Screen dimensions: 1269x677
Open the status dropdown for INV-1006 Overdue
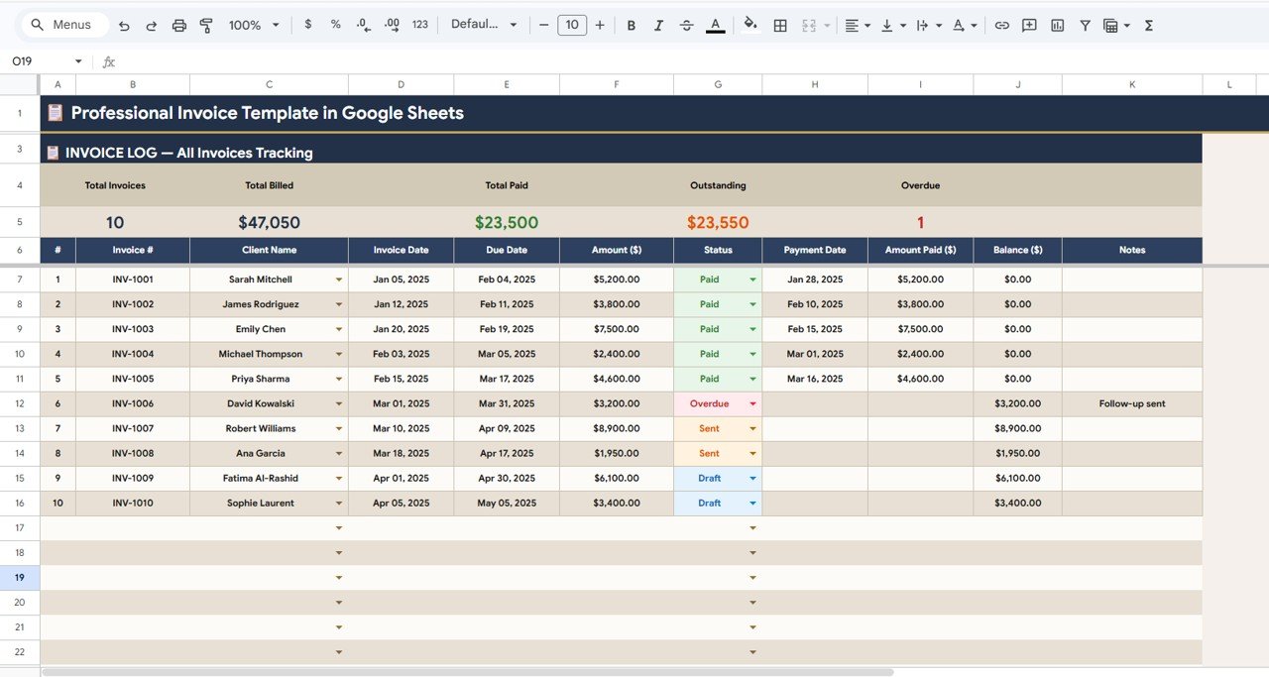point(751,403)
